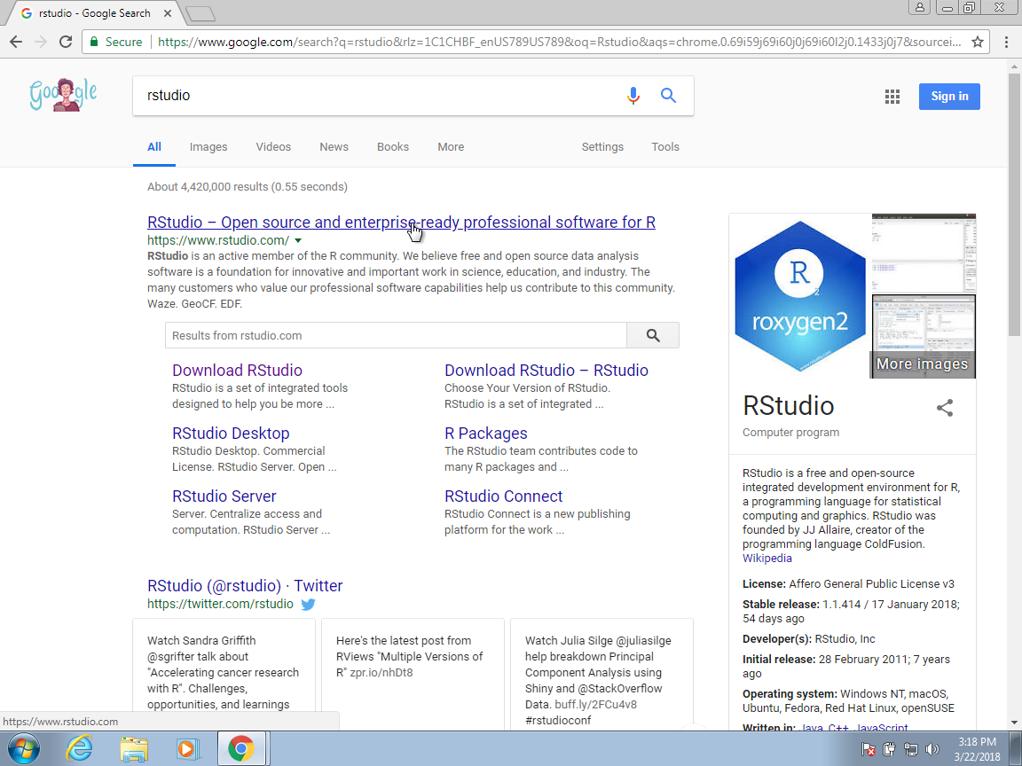The image size is (1022, 766).
Task: Click the Google doodle logo
Action: click(x=63, y=94)
